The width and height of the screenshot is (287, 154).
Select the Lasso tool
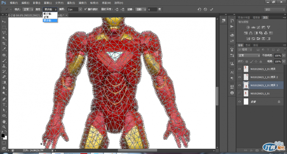click(x=4, y=33)
